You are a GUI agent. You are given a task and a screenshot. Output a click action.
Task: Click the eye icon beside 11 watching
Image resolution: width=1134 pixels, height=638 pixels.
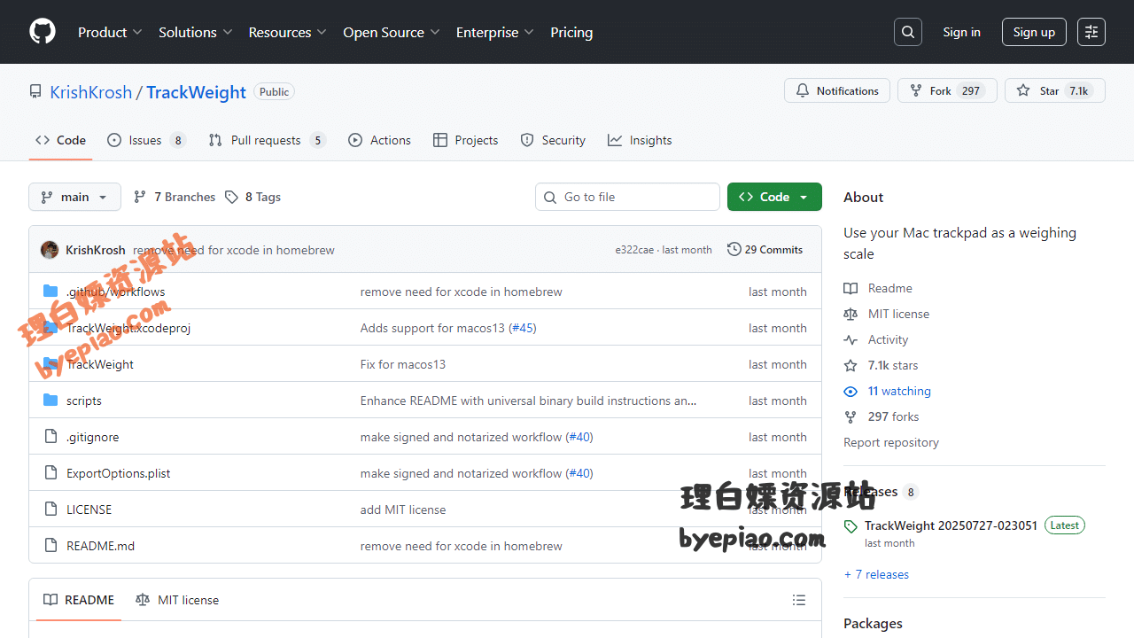(850, 391)
